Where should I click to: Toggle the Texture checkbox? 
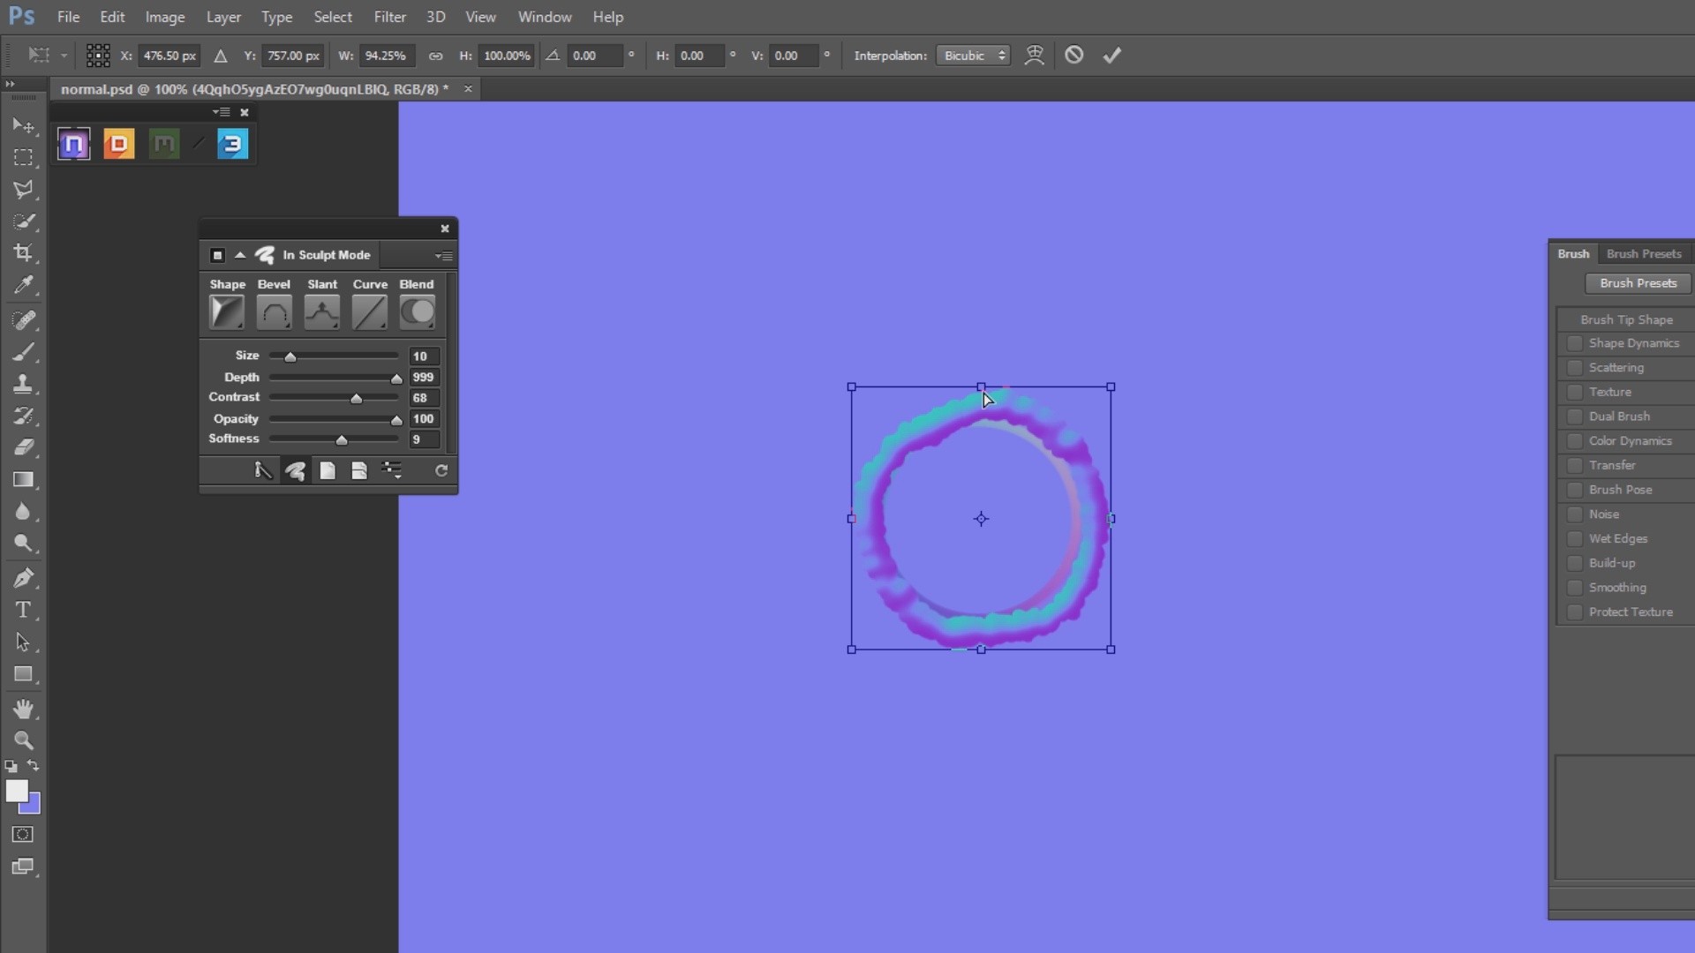[1574, 391]
